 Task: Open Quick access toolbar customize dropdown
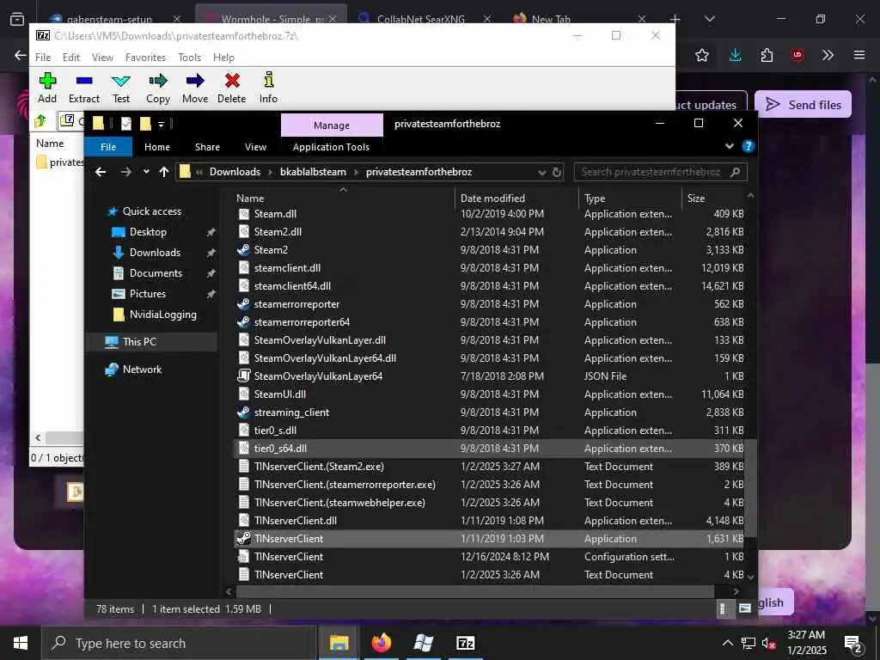point(161,124)
